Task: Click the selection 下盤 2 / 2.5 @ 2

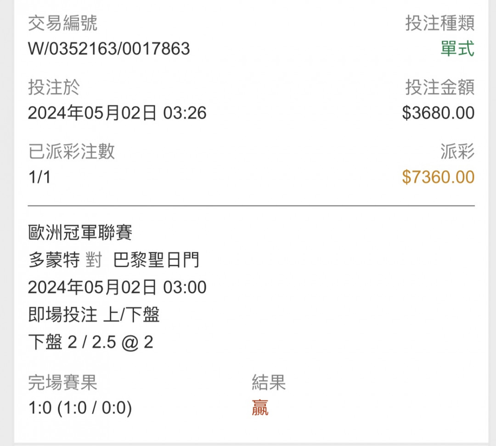Action: coord(91,342)
